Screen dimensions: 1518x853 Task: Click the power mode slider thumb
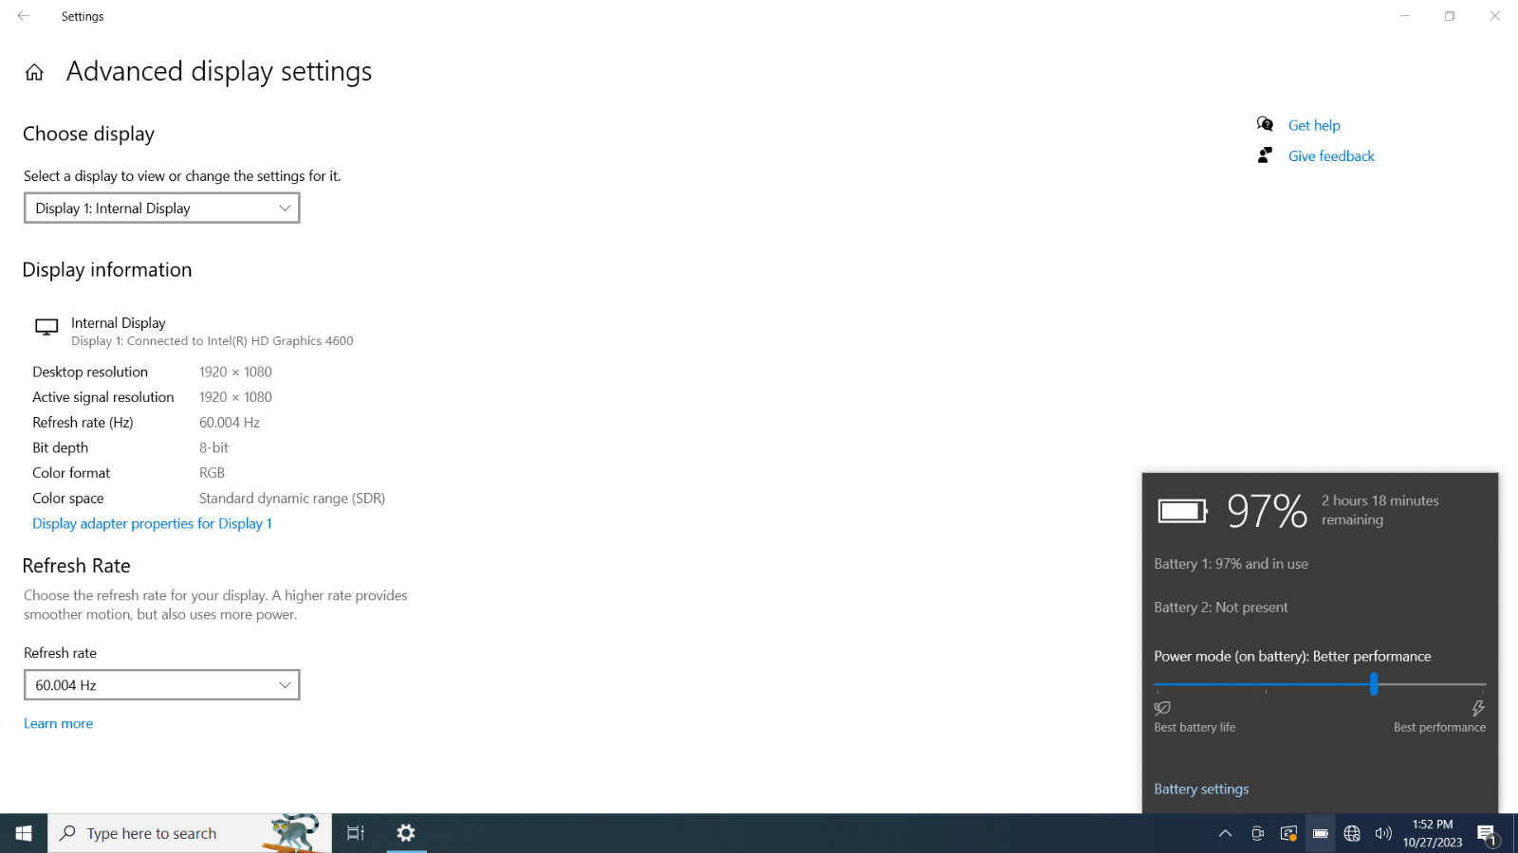click(x=1374, y=683)
